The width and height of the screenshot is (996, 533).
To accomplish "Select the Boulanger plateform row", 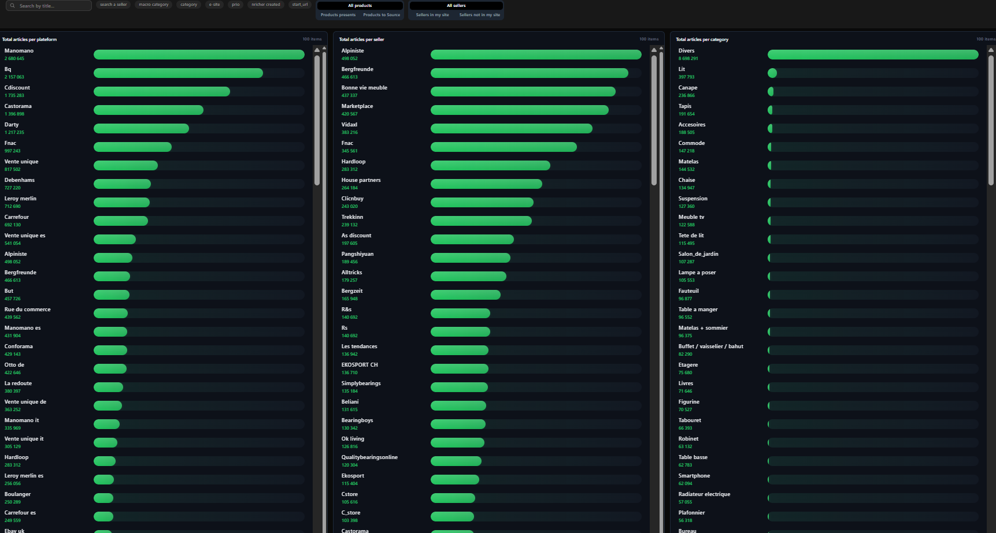I will click(x=154, y=498).
